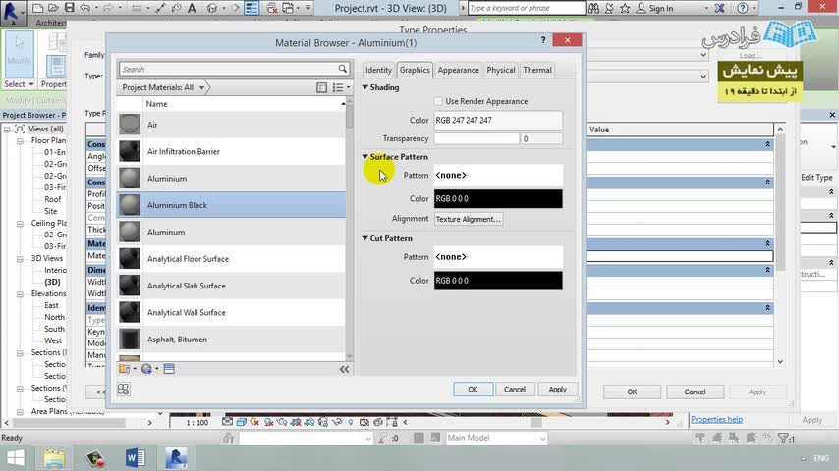Screen dimensions: 839x471
Task: Click the magnifier icon in material search box
Action: [343, 69]
